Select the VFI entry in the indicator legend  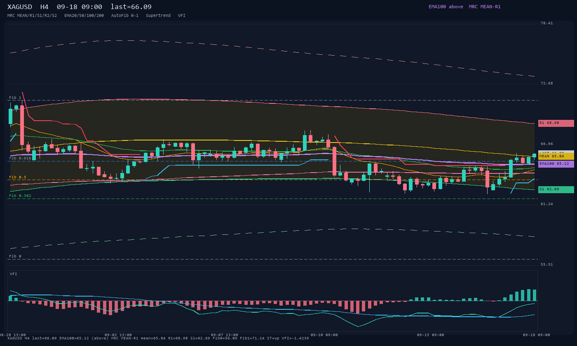(182, 16)
